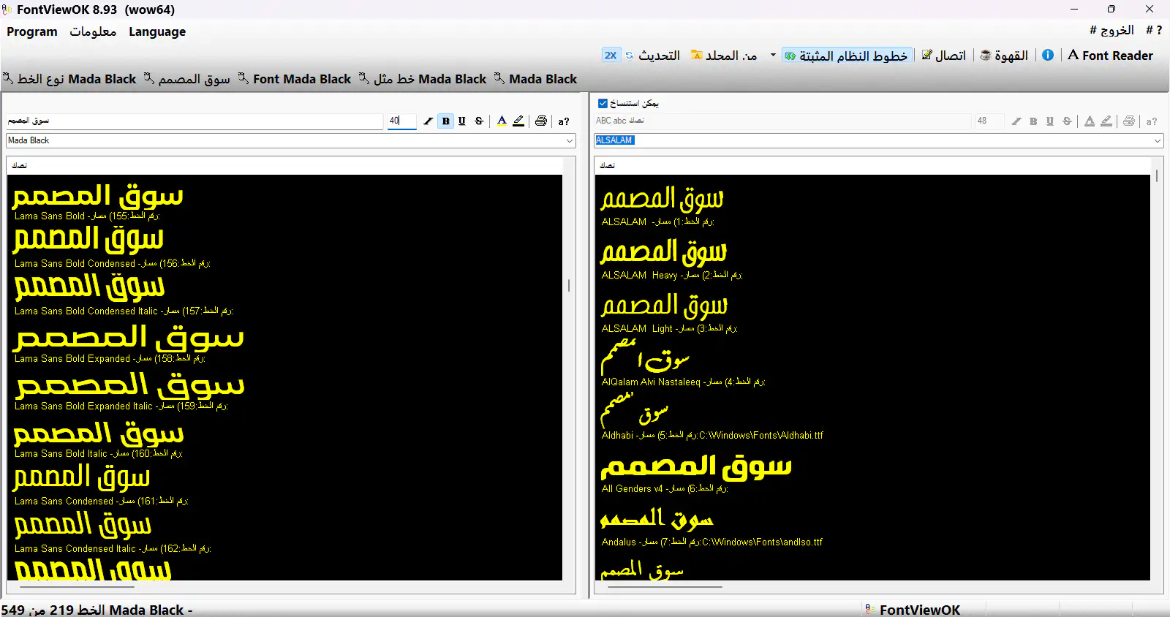The height and width of the screenshot is (617, 1170).
Task: Uncheck the 'يمكن استنساخ' checkbox
Action: click(603, 103)
